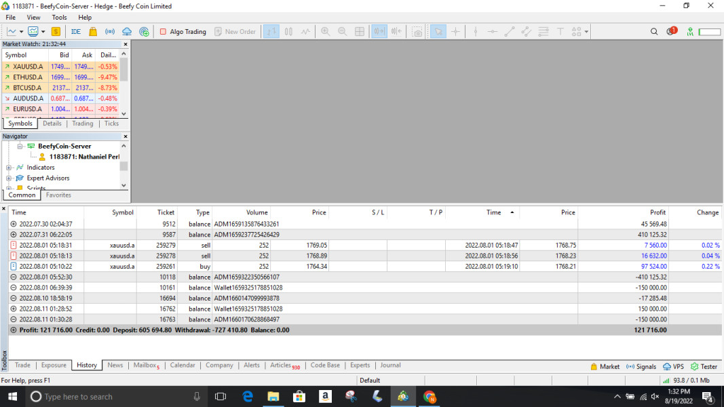Click the Market shopping bag toolbar icon
724x407 pixels.
pyautogui.click(x=93, y=31)
